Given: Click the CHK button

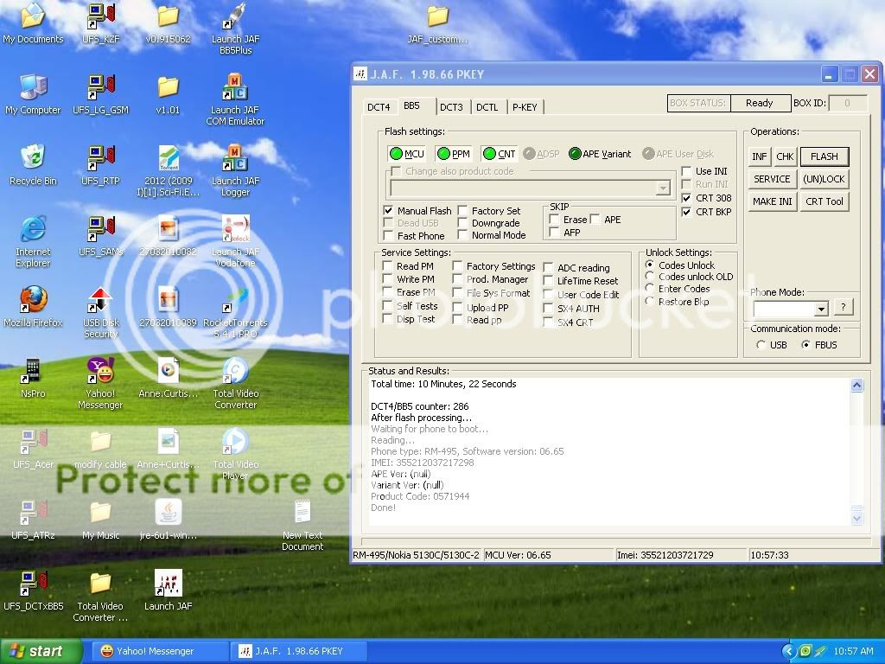Looking at the screenshot, I should click(785, 156).
